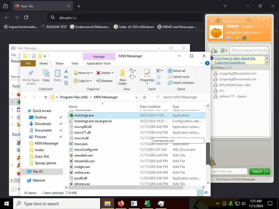279x209 pixels.
Task: Click Select none in the ribbon
Action: point(179,77)
